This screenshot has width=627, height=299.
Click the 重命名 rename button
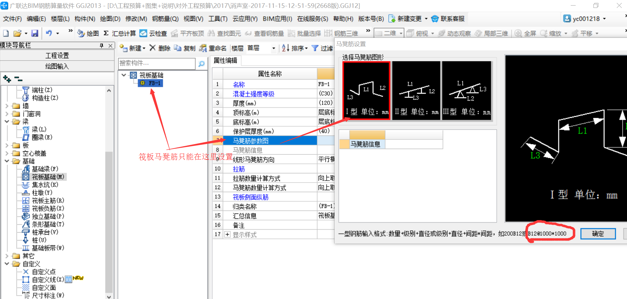tap(213, 48)
